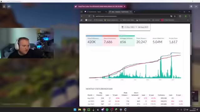Select the Aug 2025 table row
The width and height of the screenshot is (200, 112).
(134, 98)
